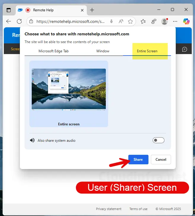
Task: Open the Favorites list icon
Action: pos(143,21)
